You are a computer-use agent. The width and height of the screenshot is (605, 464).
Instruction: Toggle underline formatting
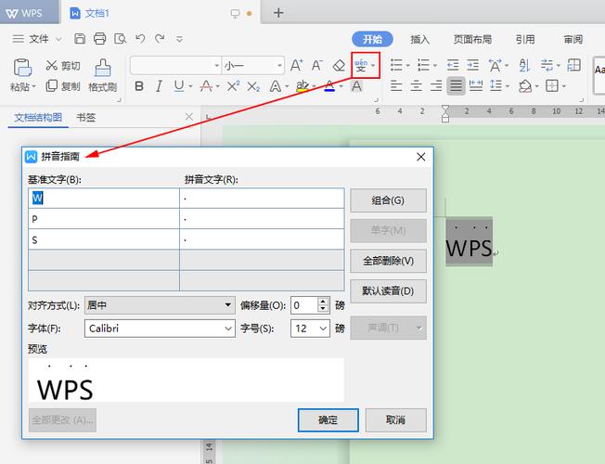pyautogui.click(x=179, y=86)
